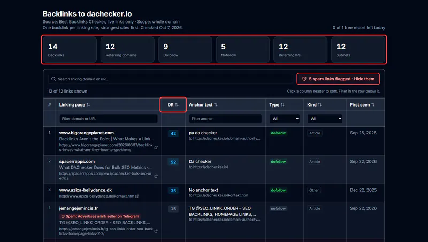Click the sort arrows beside Type

click(282, 104)
